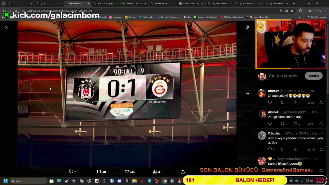The image size is (329, 185).
Task: Open 'Twitter video' bookmark
Action: pyautogui.click(x=146, y=17)
